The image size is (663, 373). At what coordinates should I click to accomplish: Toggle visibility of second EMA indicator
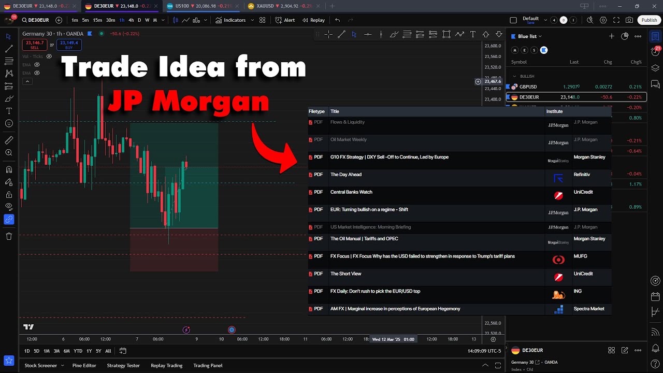tap(37, 73)
